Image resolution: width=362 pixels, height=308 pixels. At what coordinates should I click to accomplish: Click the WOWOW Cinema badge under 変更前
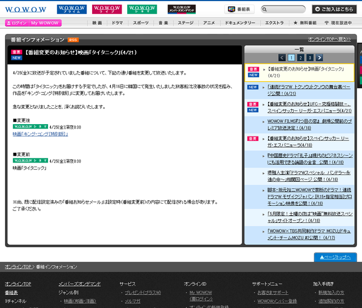click(x=30, y=160)
